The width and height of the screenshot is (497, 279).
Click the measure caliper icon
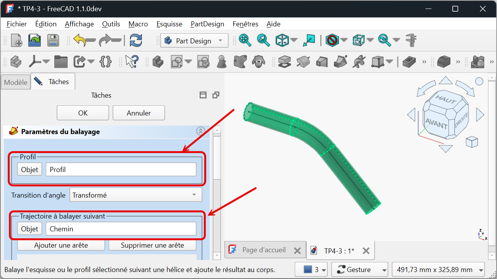click(411, 40)
